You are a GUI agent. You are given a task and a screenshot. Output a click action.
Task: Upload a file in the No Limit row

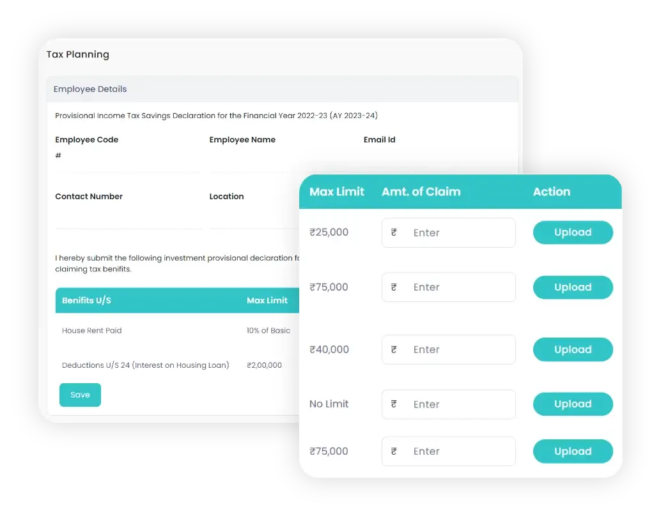pyautogui.click(x=572, y=404)
